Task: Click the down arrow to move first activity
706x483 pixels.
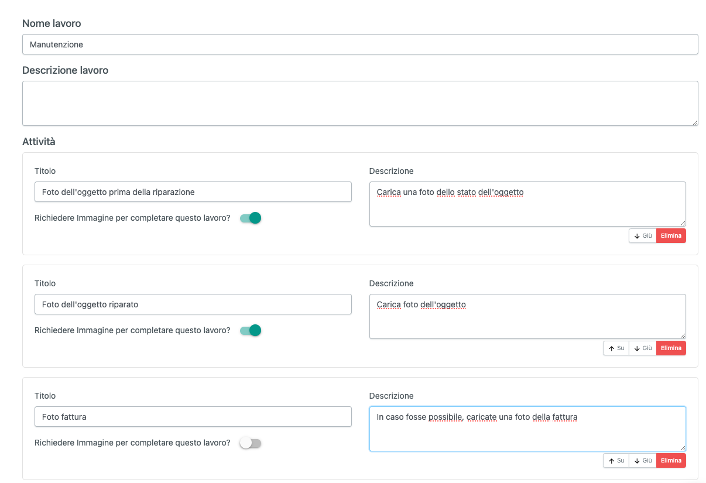Action: [x=642, y=235]
